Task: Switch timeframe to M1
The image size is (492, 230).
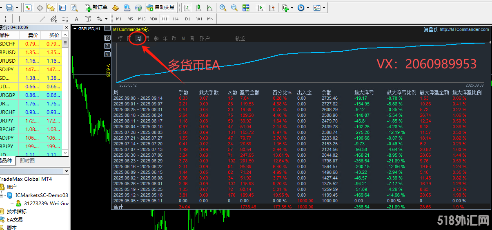Action: (x=119, y=19)
